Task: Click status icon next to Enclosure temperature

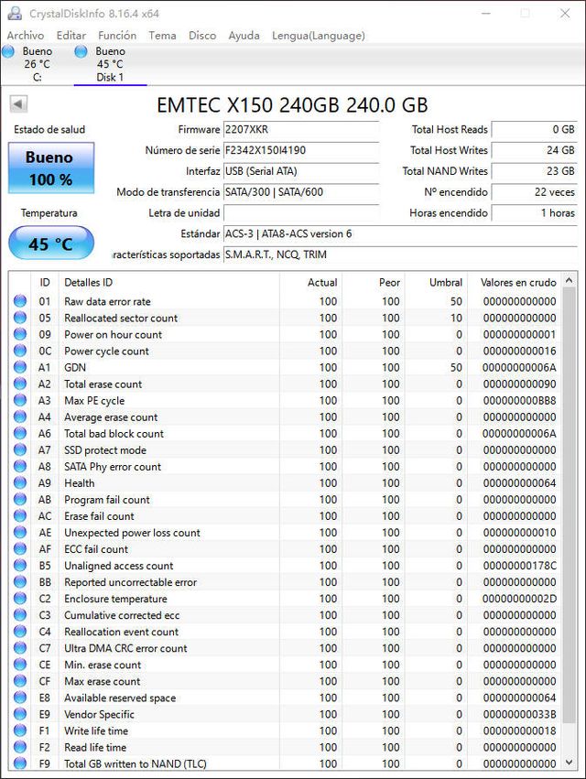Action: pyautogui.click(x=20, y=599)
